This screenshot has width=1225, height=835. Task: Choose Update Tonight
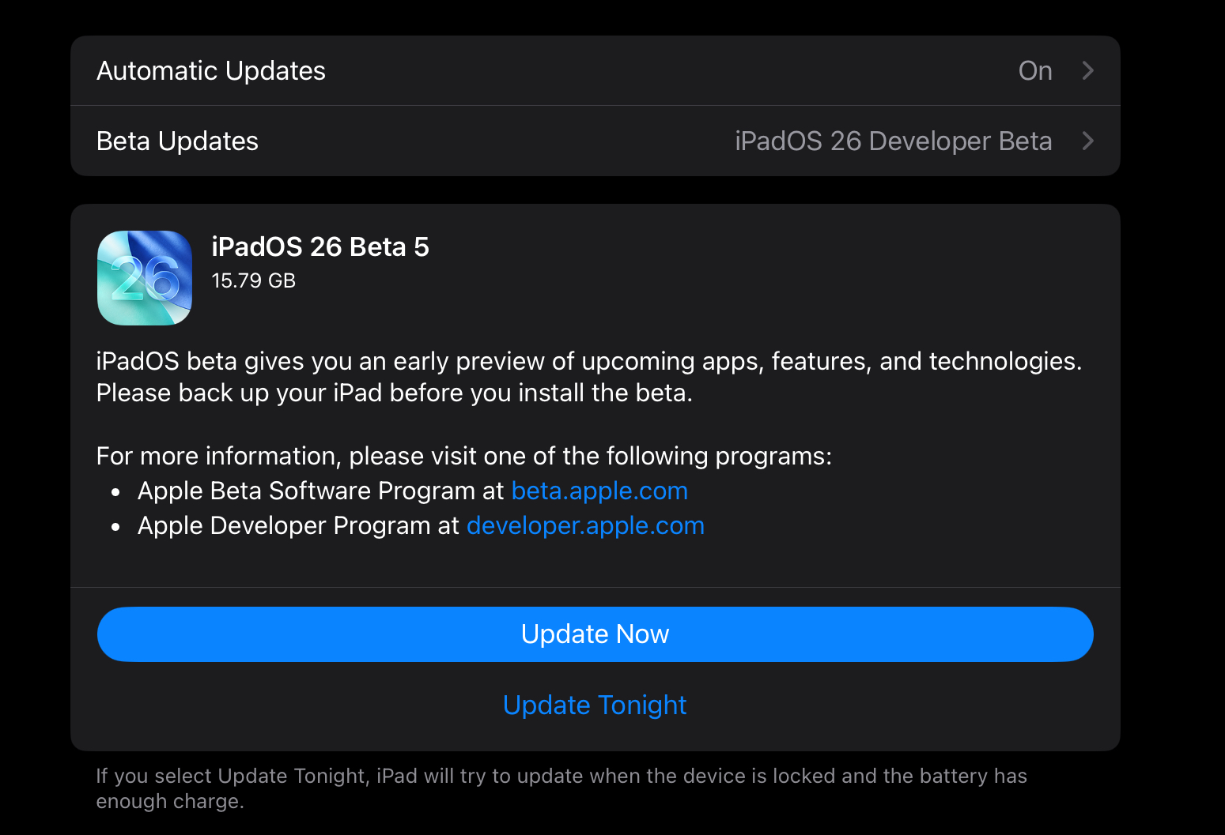click(595, 705)
